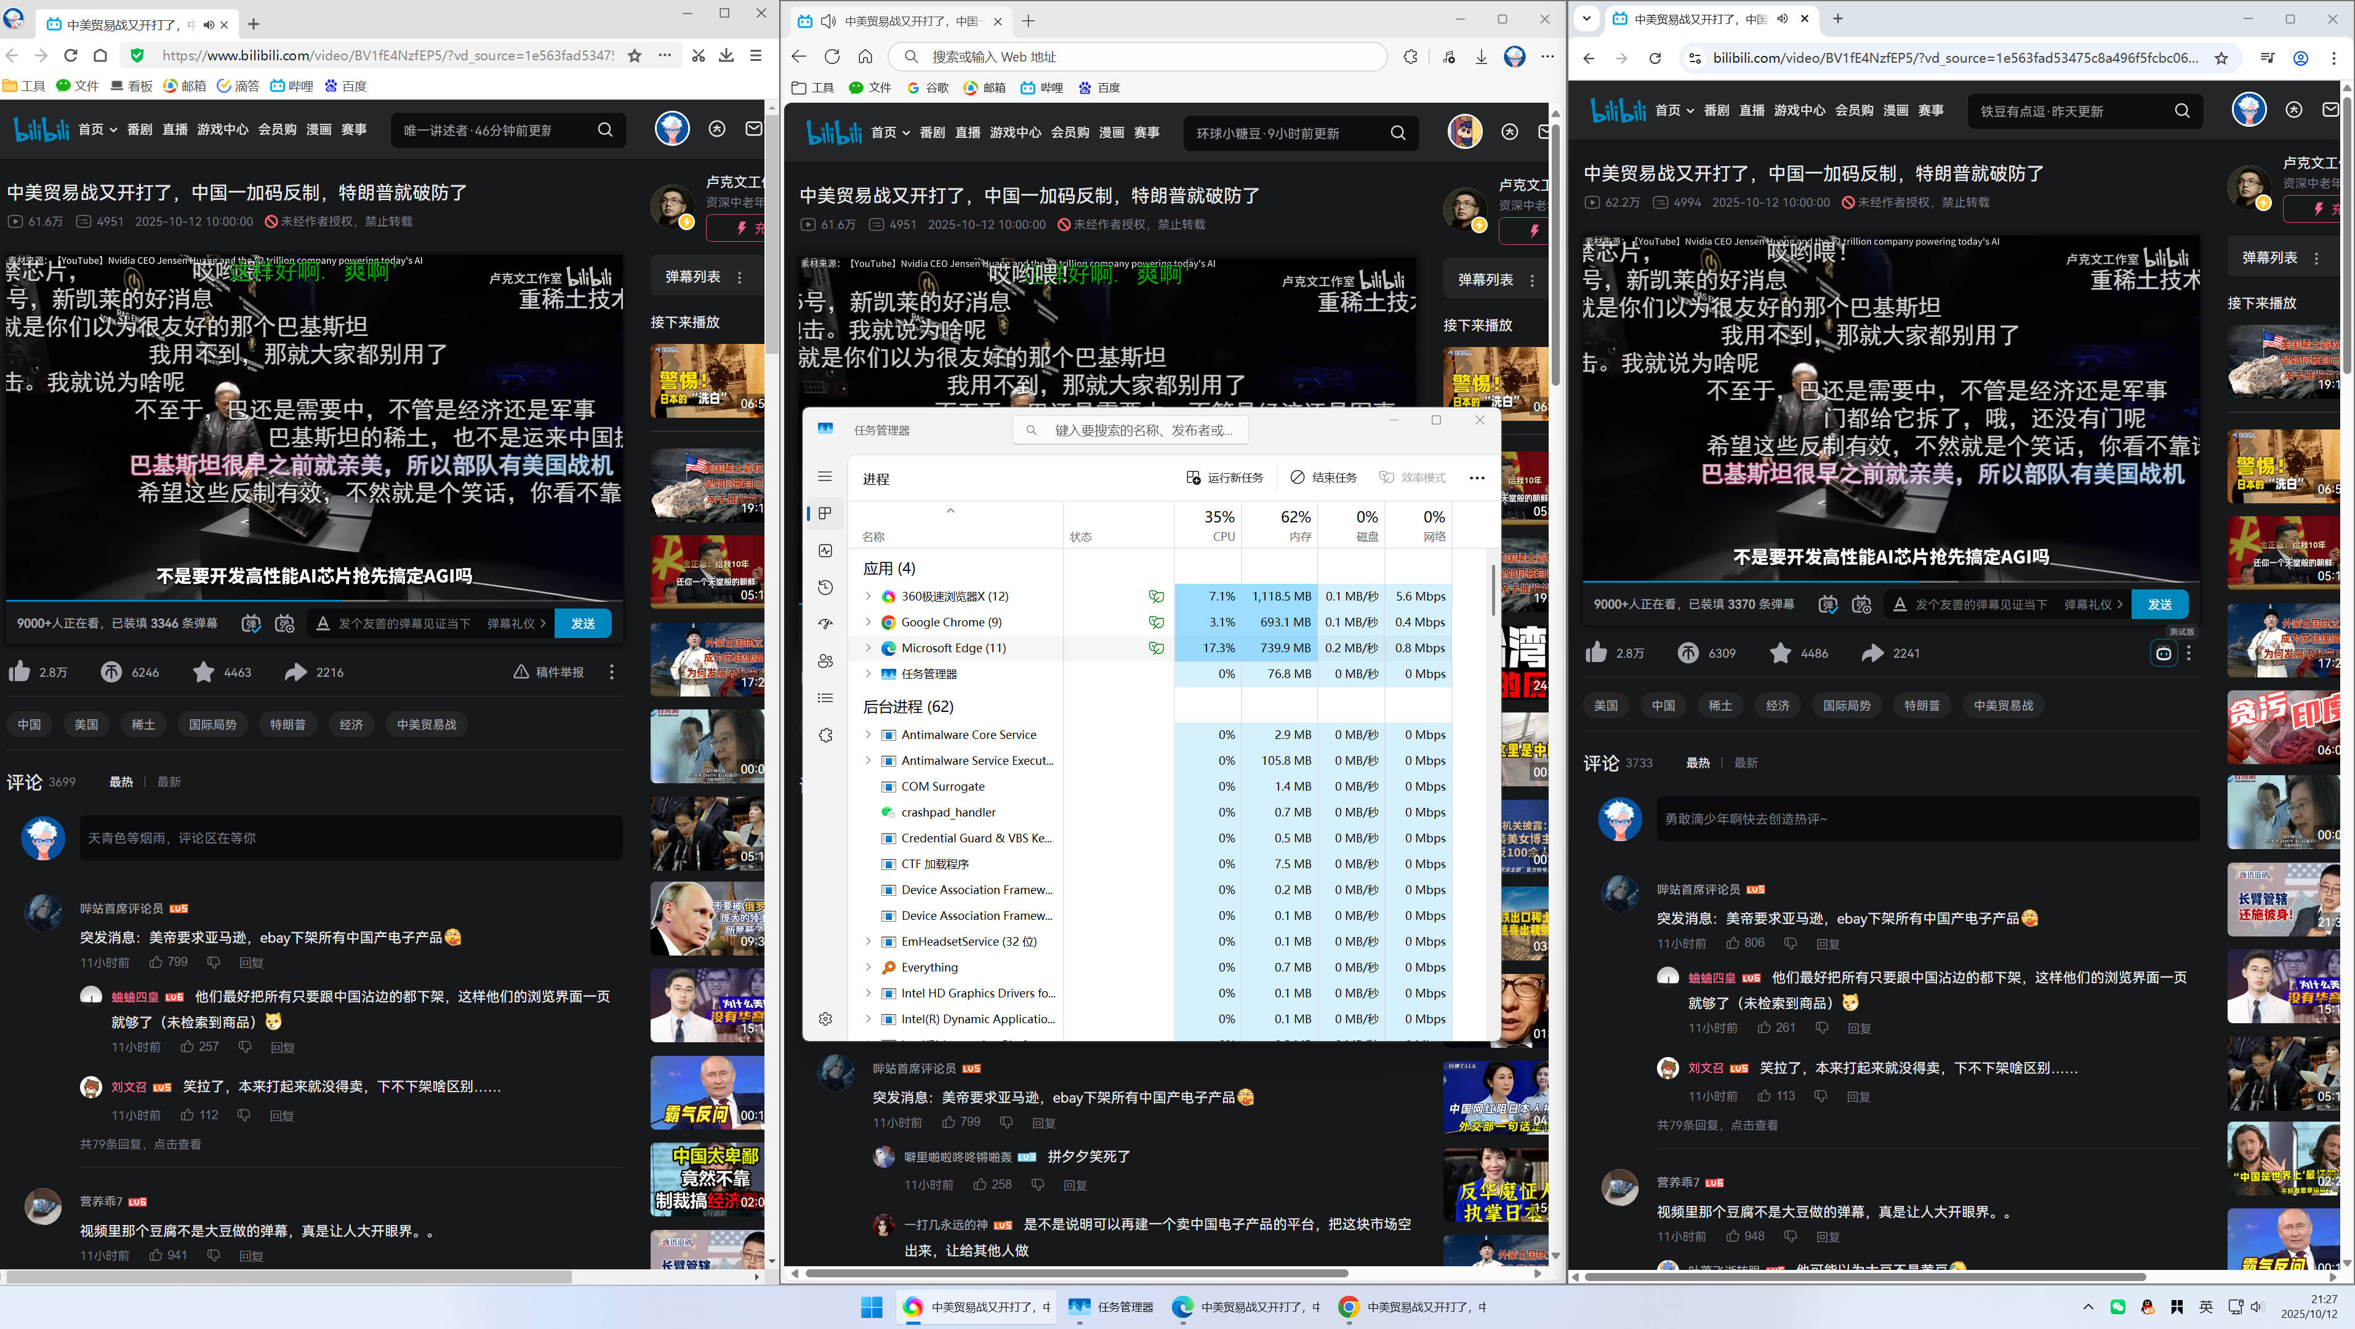Screen dimensions: 2355x1329
Task: Mute audio on the Chrome tab speaker
Action: (x=1782, y=19)
